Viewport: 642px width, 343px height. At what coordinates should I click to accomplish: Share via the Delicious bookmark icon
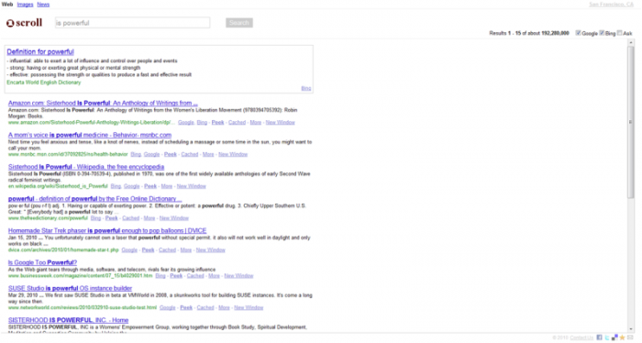pyautogui.click(x=614, y=337)
